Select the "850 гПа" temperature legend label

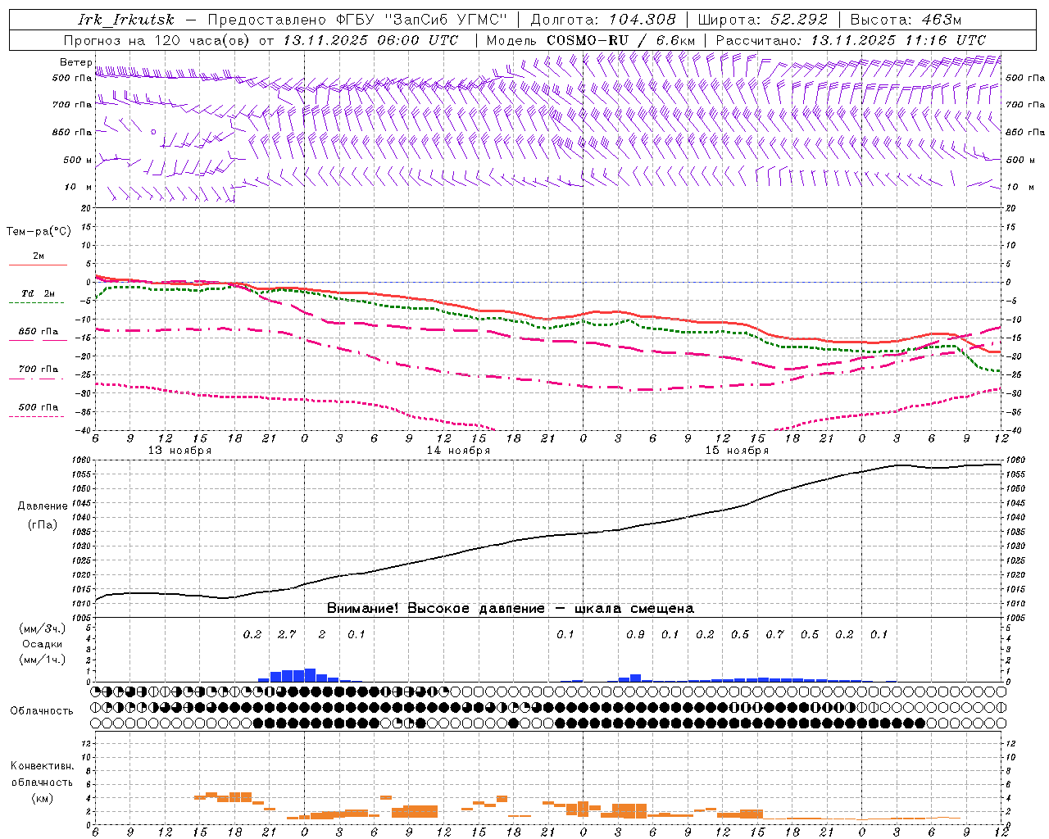(39, 332)
